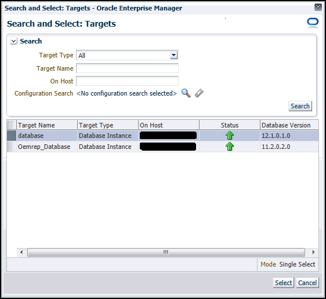Screen dimensions: 326x299
Task: Sort by Target Type column header
Action: pos(108,125)
